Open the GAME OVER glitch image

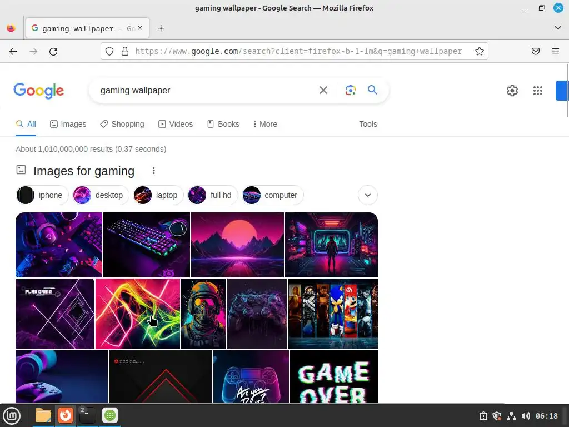pyautogui.click(x=334, y=376)
